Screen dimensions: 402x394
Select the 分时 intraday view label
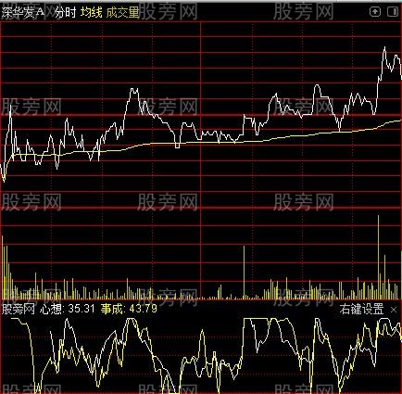point(66,12)
